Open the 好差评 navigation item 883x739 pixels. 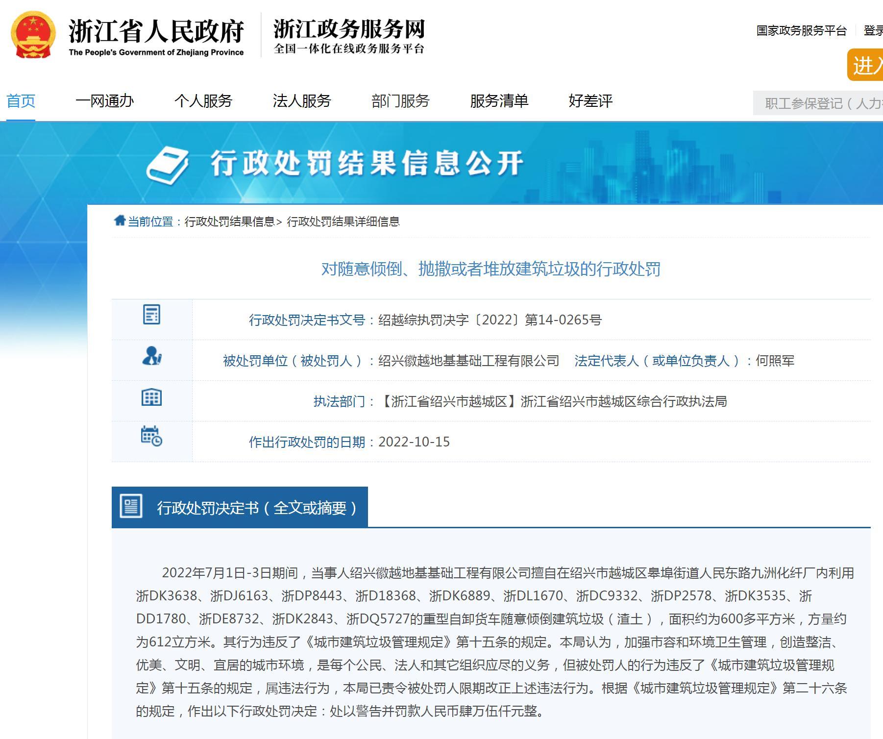pyautogui.click(x=590, y=101)
